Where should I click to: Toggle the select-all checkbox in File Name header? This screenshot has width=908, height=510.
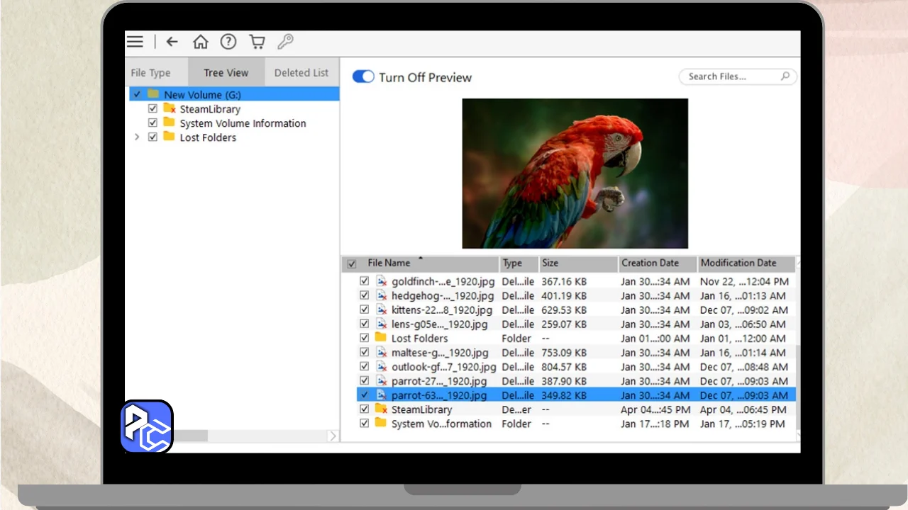[x=351, y=264]
